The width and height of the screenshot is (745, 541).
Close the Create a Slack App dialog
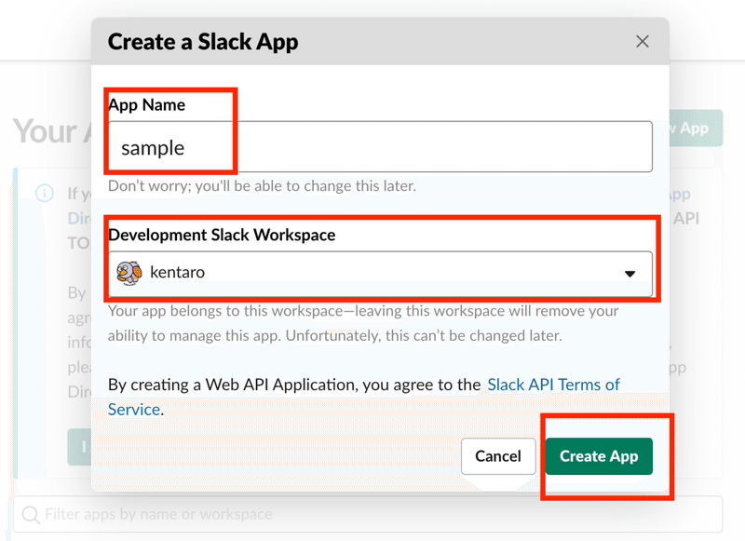[642, 42]
